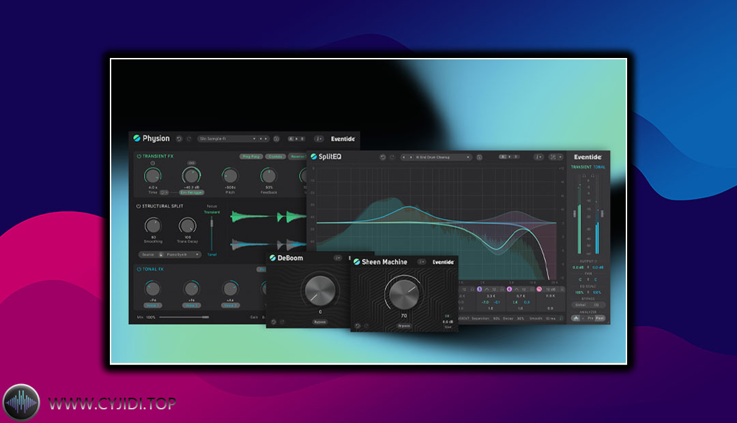This screenshot has height=423, width=737.
Task: Go to the previous SplitEQ preset arrow
Action: [404, 157]
